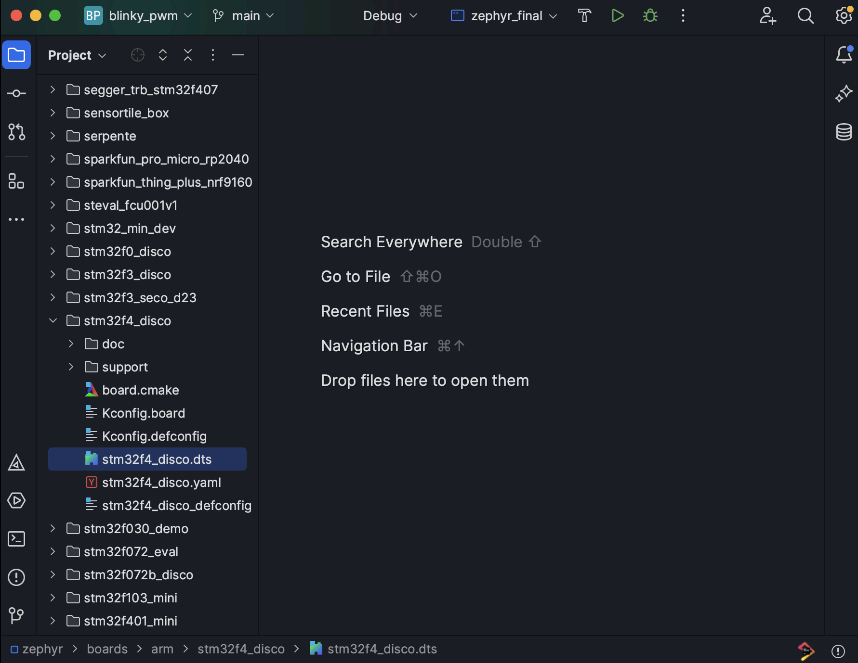
Task: Open the toolbar More Actions menu
Action: coord(683,15)
